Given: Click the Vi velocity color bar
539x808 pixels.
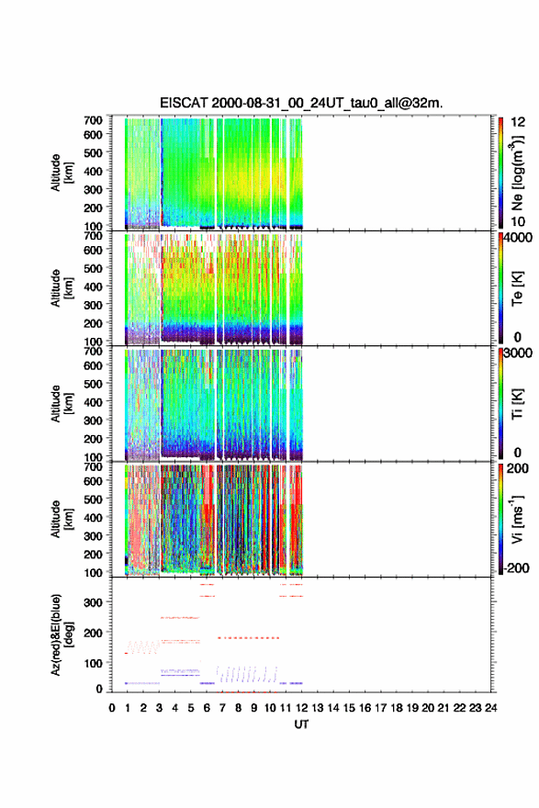Looking at the screenshot, I should click(500, 520).
